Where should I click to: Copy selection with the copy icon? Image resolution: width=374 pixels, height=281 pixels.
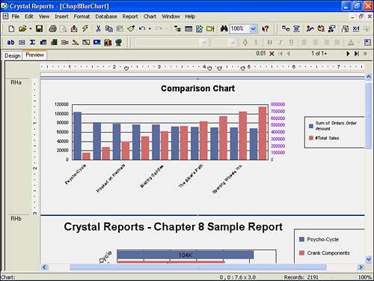109,28
